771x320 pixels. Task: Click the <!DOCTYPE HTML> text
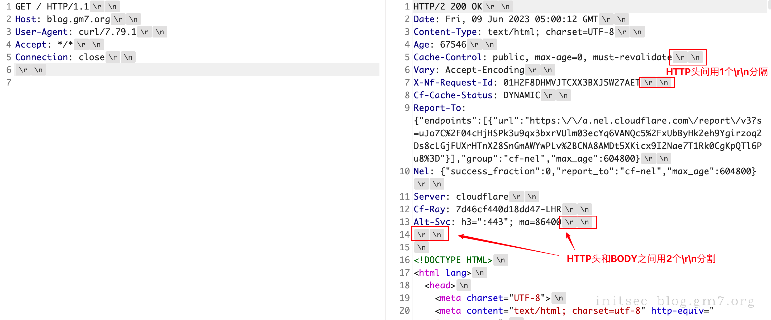(x=453, y=260)
